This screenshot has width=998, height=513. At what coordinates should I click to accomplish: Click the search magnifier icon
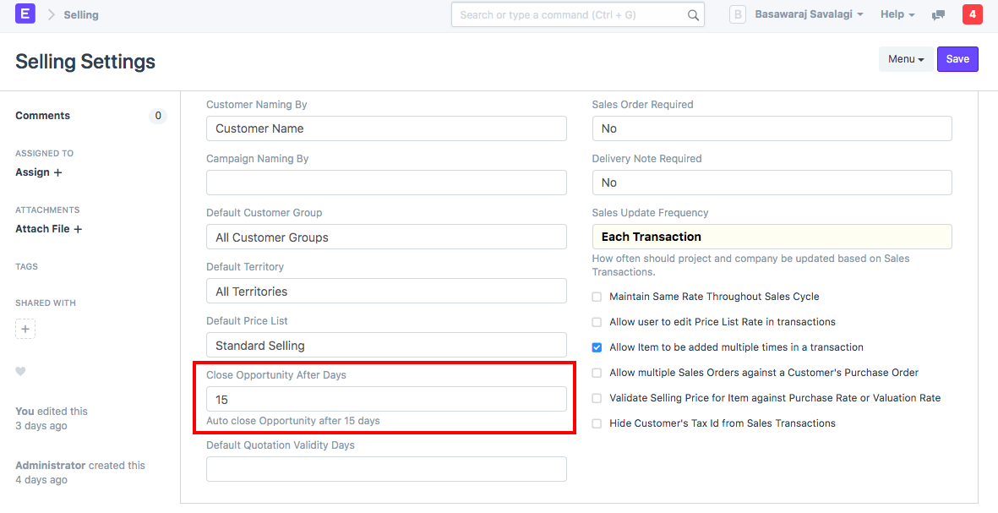pyautogui.click(x=693, y=15)
